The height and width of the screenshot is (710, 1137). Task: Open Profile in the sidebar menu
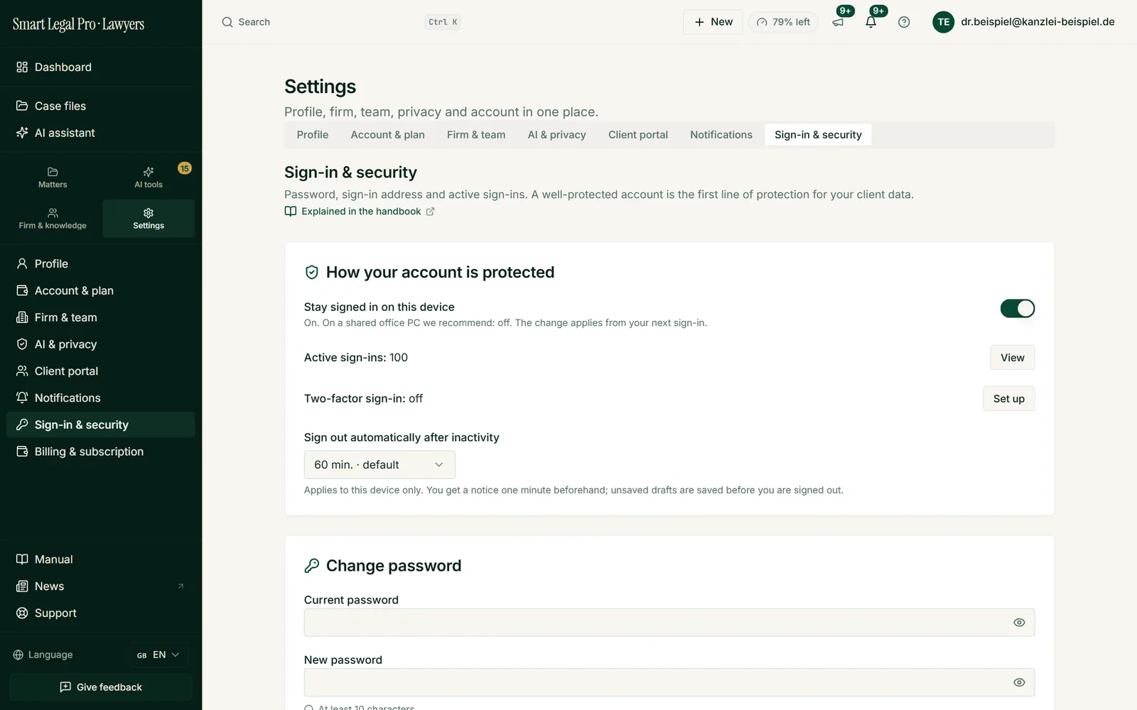click(100, 264)
